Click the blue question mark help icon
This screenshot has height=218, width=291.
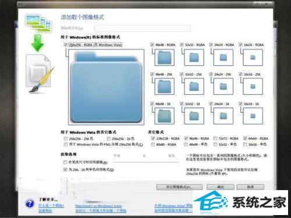tap(30, 203)
